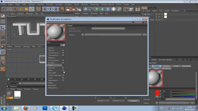
Task: Open the spline tools icon
Action: click(91, 9)
